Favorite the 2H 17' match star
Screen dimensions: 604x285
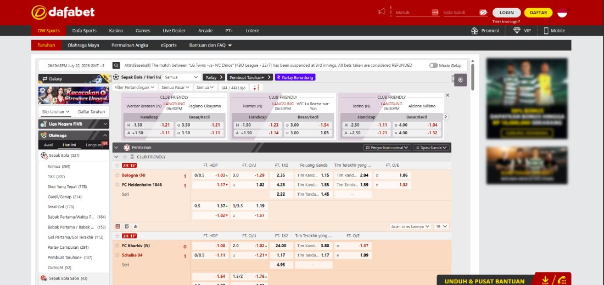pos(117,236)
